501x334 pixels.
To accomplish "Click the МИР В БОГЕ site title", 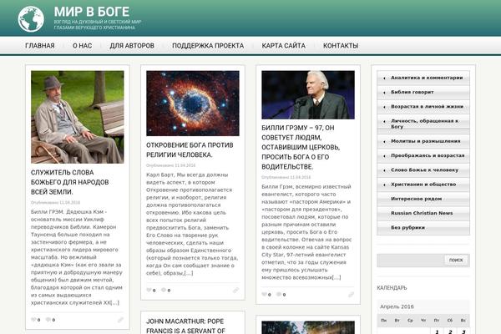I will pyautogui.click(x=92, y=12).
